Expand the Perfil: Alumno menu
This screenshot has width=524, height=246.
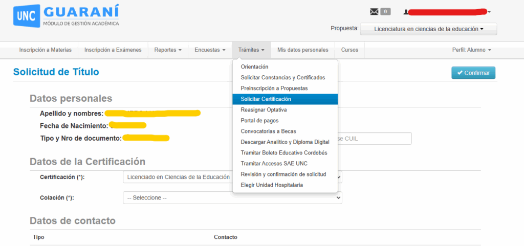click(472, 50)
